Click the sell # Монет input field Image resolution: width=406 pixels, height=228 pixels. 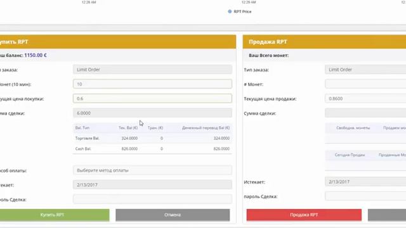(365, 84)
